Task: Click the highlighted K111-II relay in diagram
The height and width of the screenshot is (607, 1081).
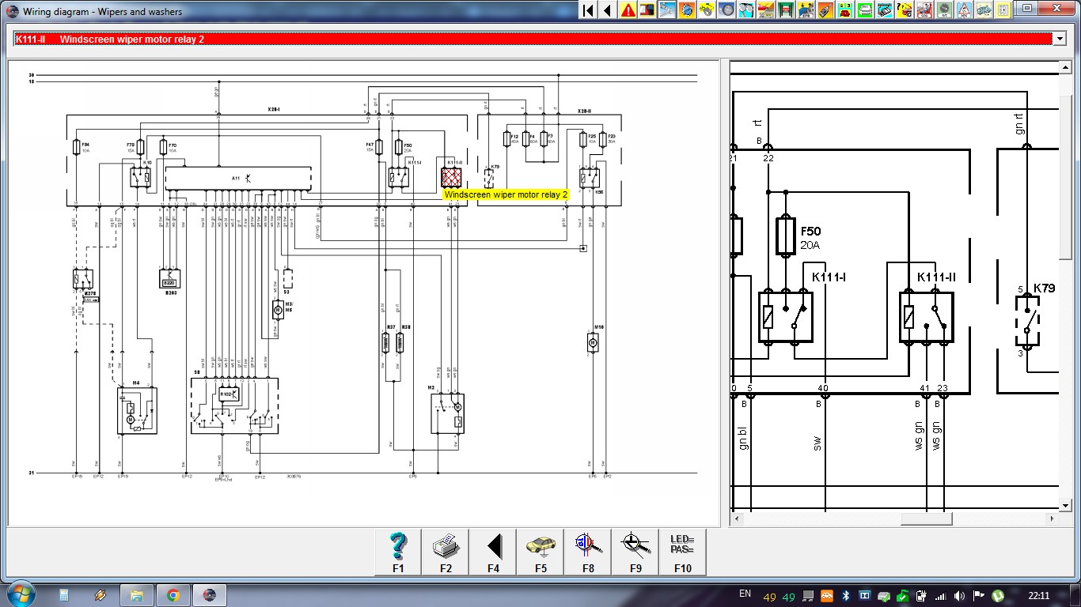Action: click(453, 176)
